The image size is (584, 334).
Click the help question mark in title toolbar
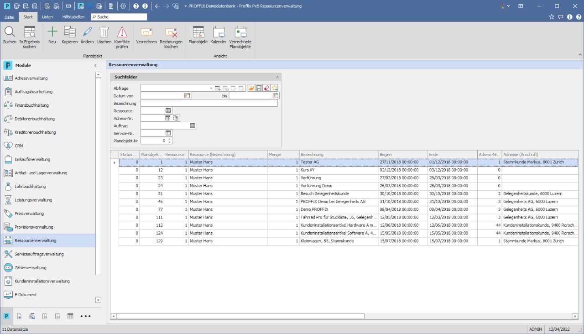pyautogui.click(x=136, y=6)
